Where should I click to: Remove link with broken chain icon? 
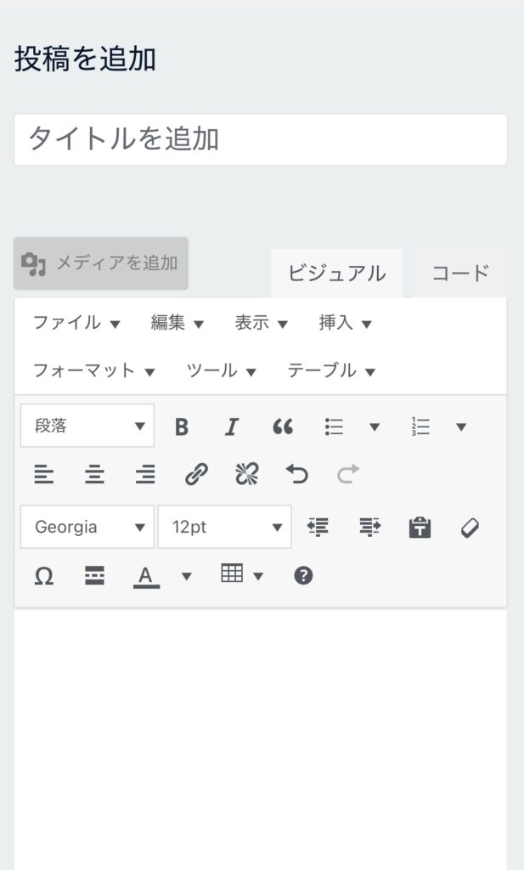(x=246, y=475)
